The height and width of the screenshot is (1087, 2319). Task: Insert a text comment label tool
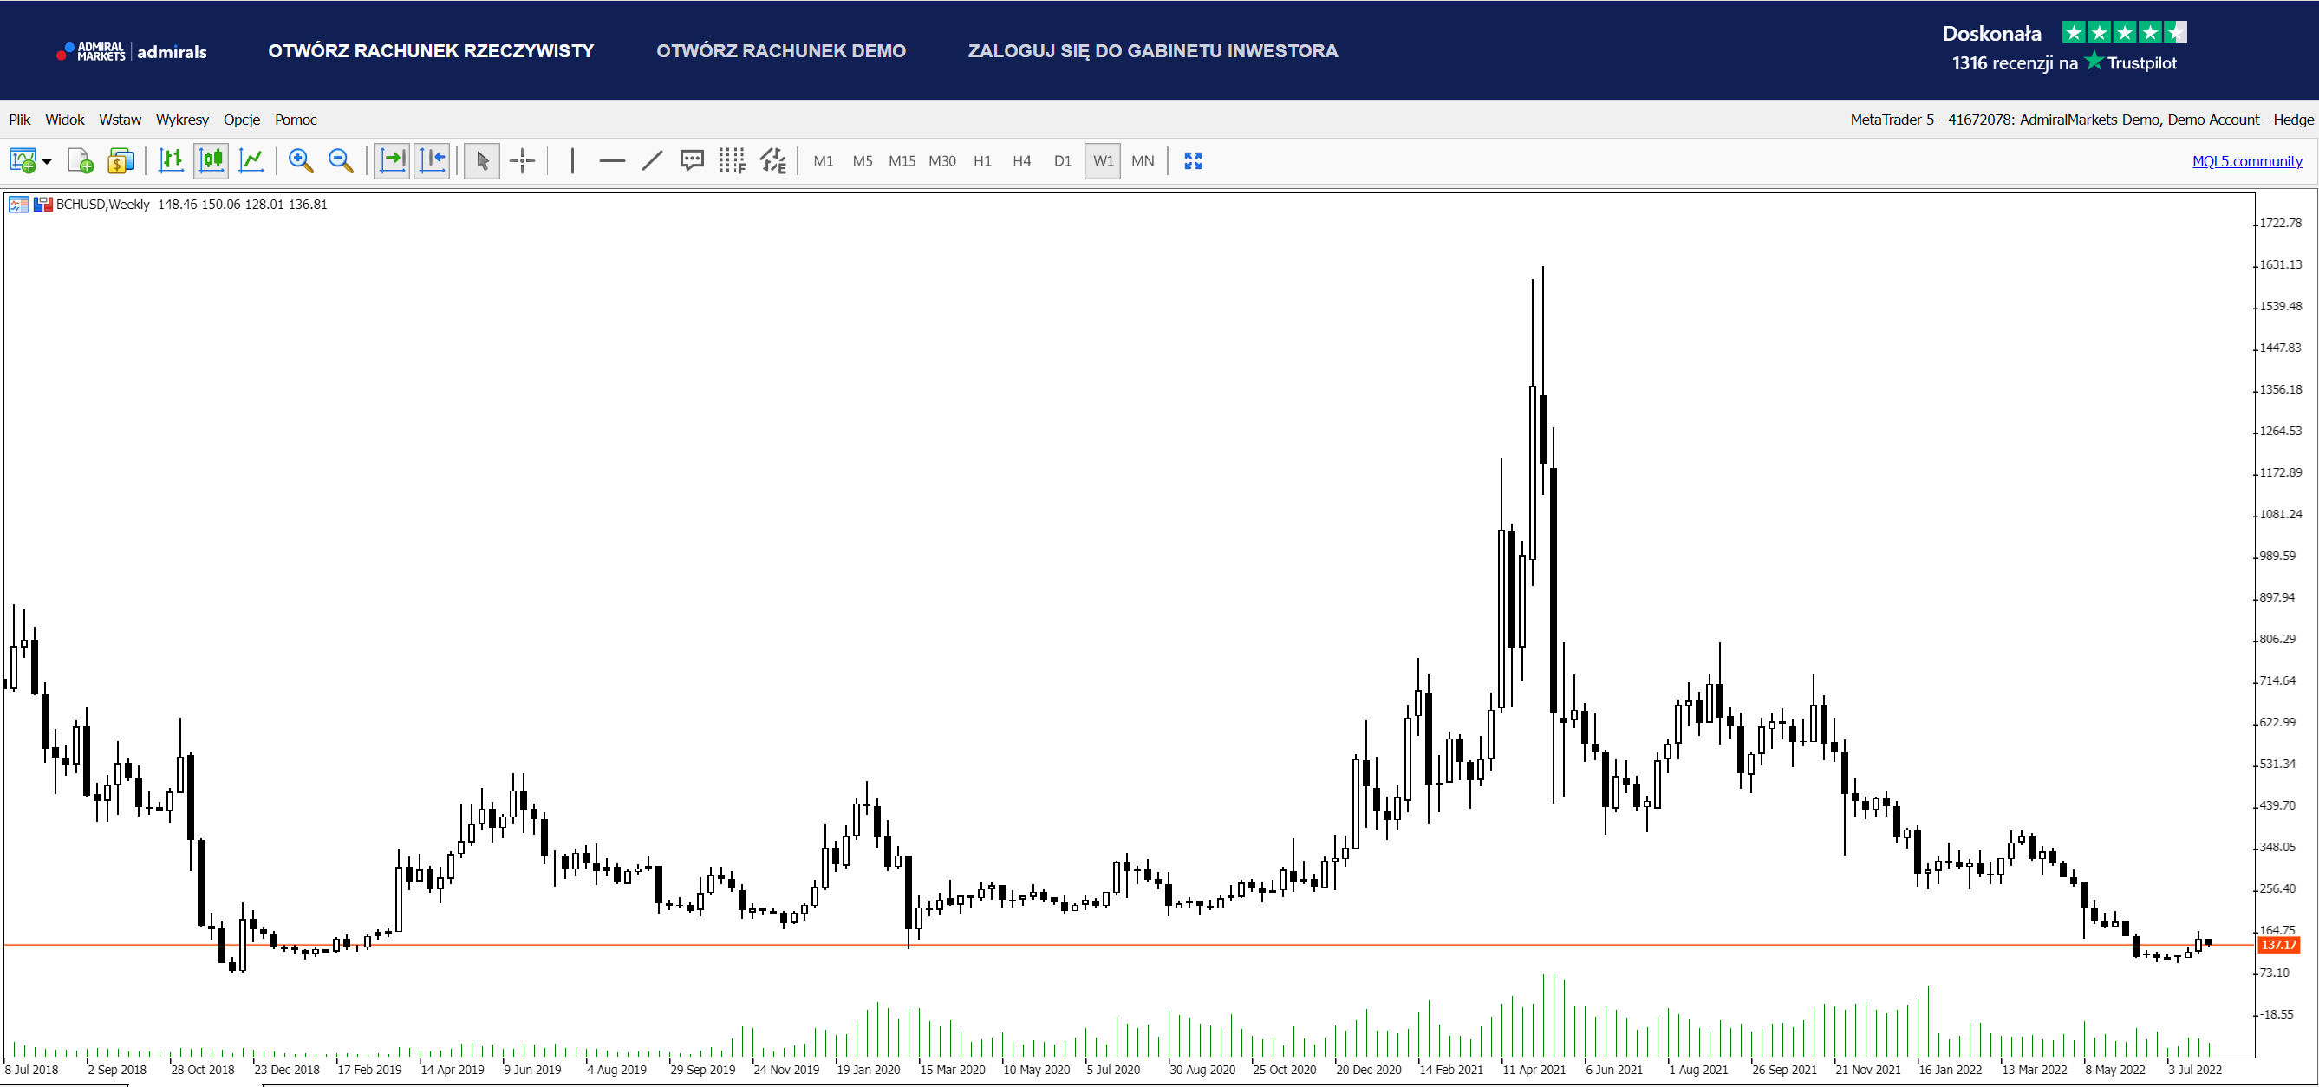pos(692,161)
